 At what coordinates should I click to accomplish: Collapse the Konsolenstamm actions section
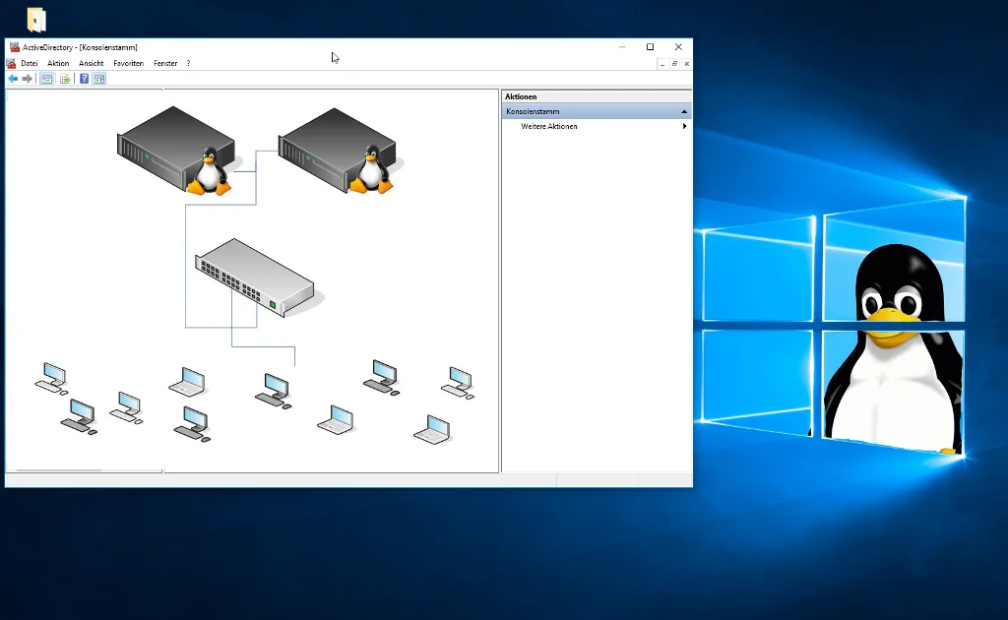pos(684,112)
